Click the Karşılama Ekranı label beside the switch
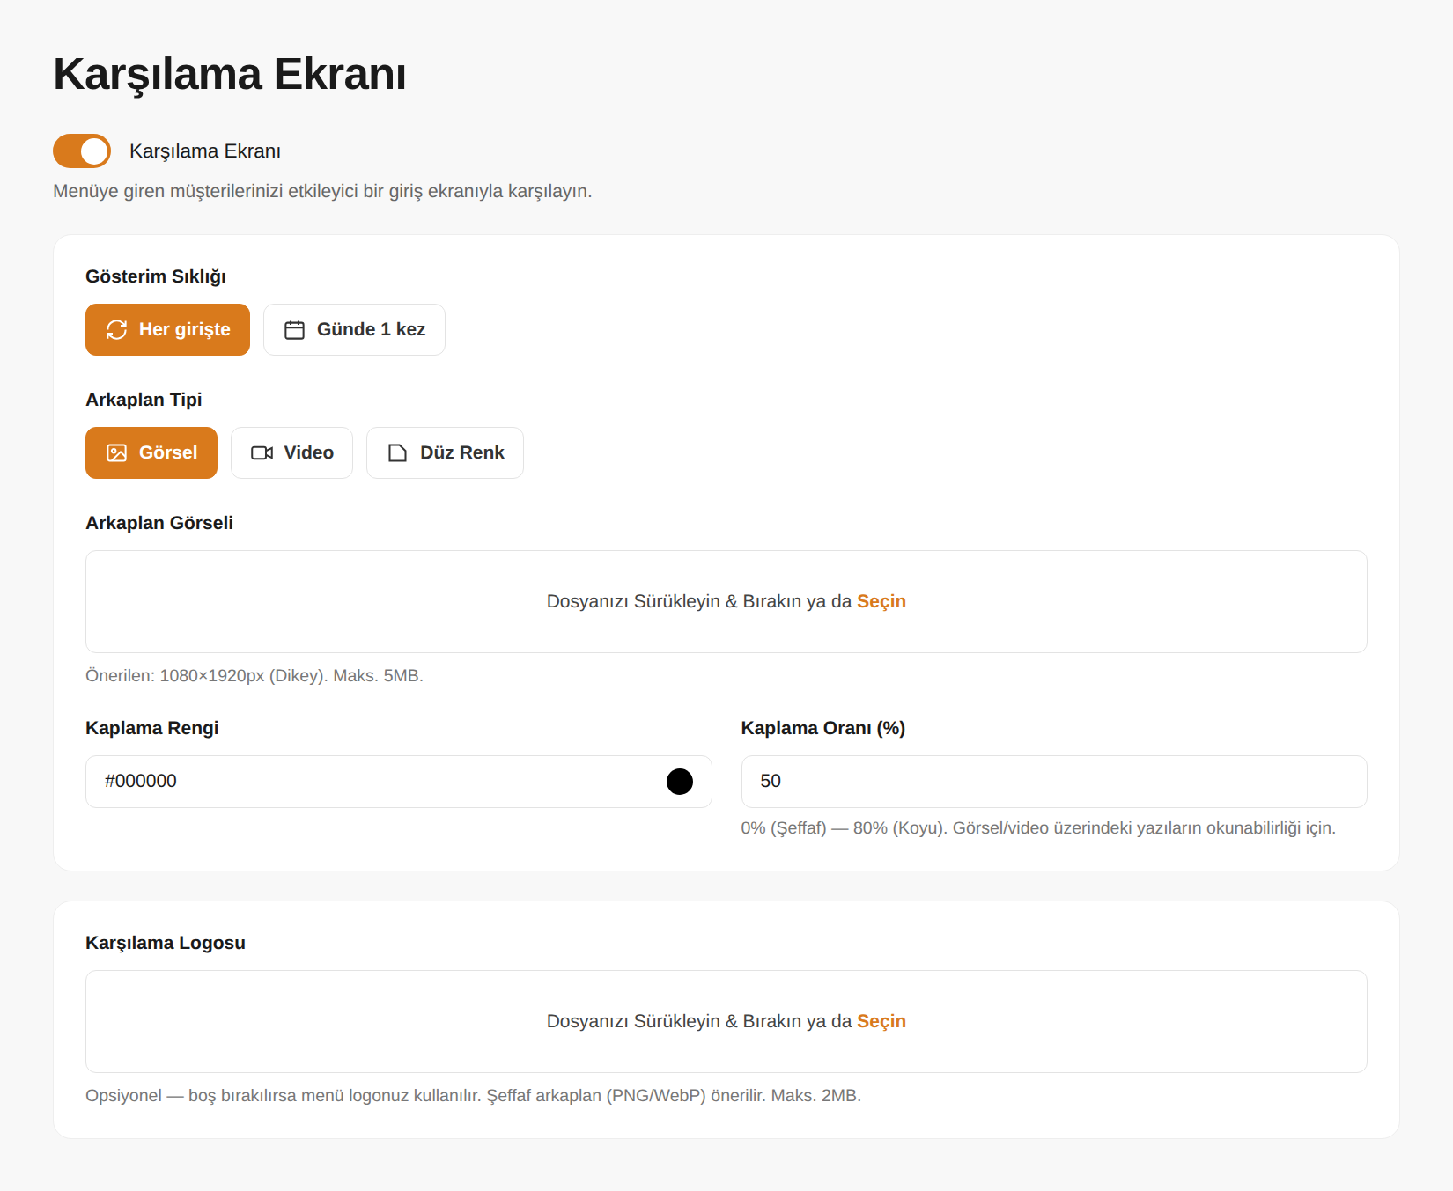1453x1191 pixels. [x=205, y=151]
